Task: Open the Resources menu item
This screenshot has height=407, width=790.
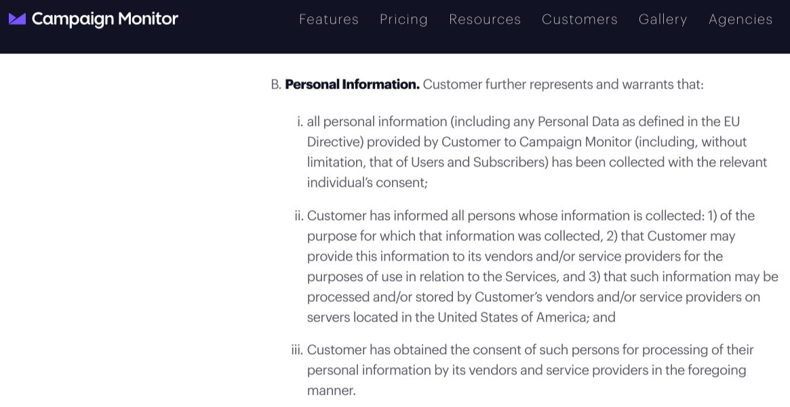Action: [x=485, y=19]
